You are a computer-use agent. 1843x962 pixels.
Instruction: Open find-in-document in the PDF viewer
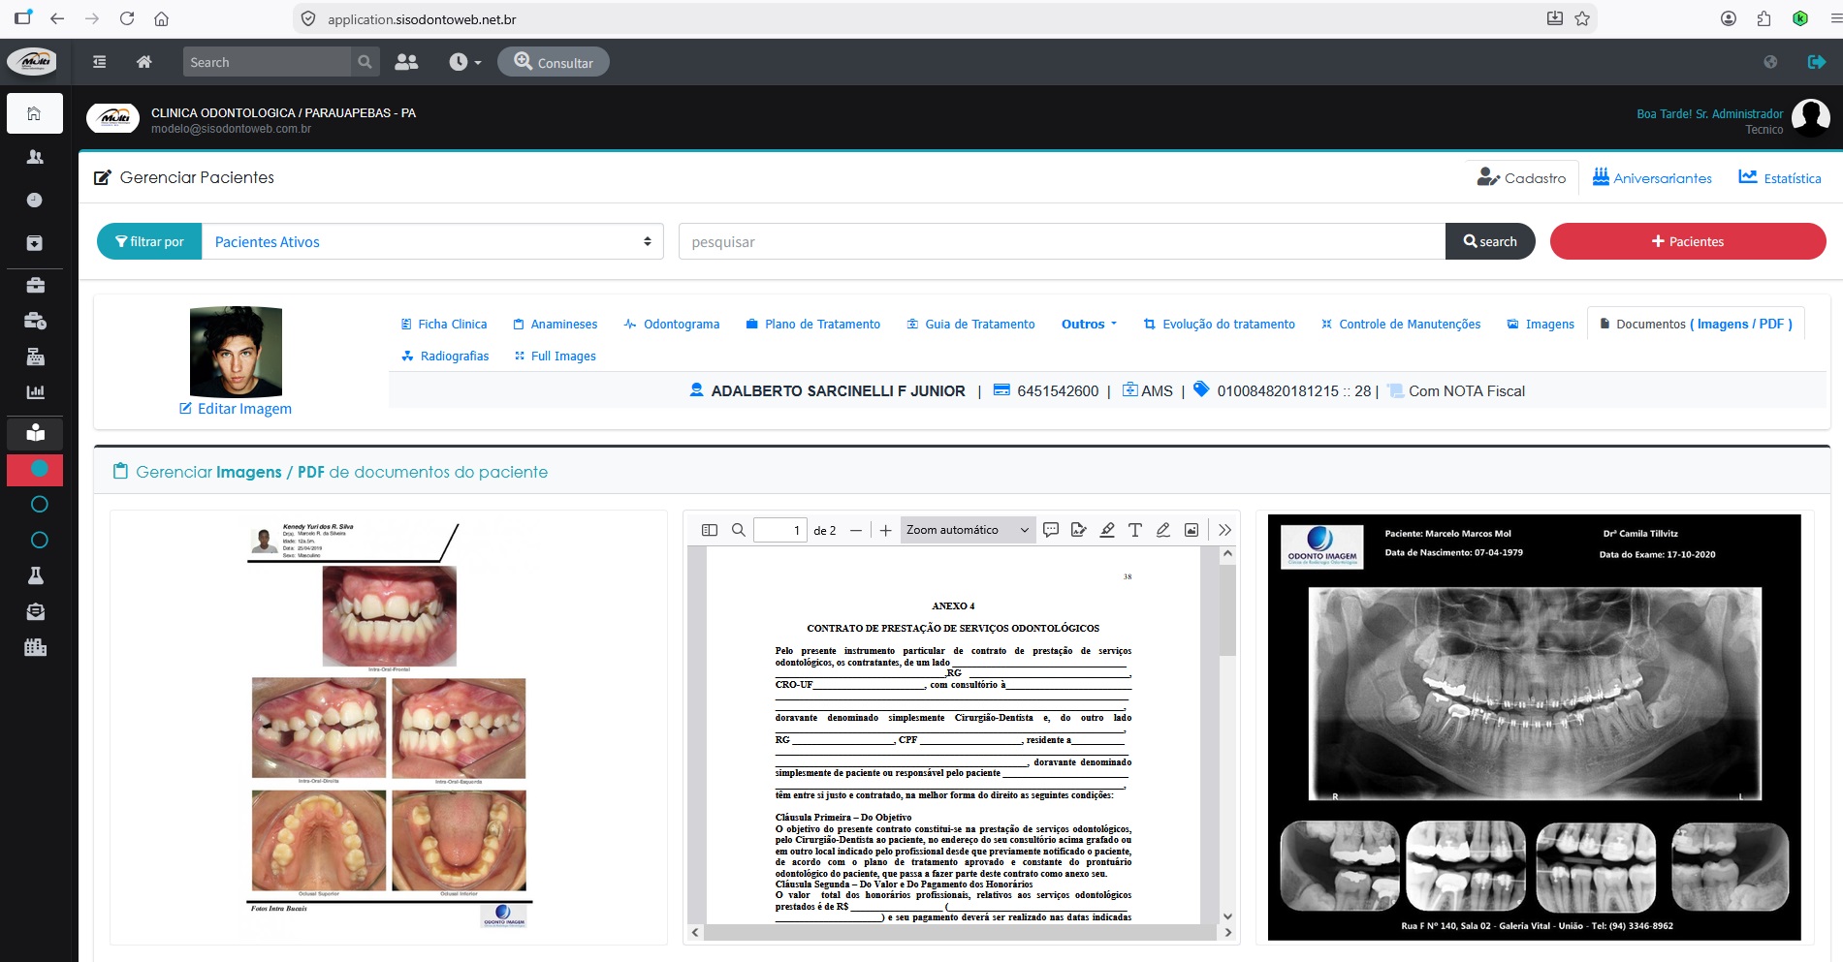(738, 530)
